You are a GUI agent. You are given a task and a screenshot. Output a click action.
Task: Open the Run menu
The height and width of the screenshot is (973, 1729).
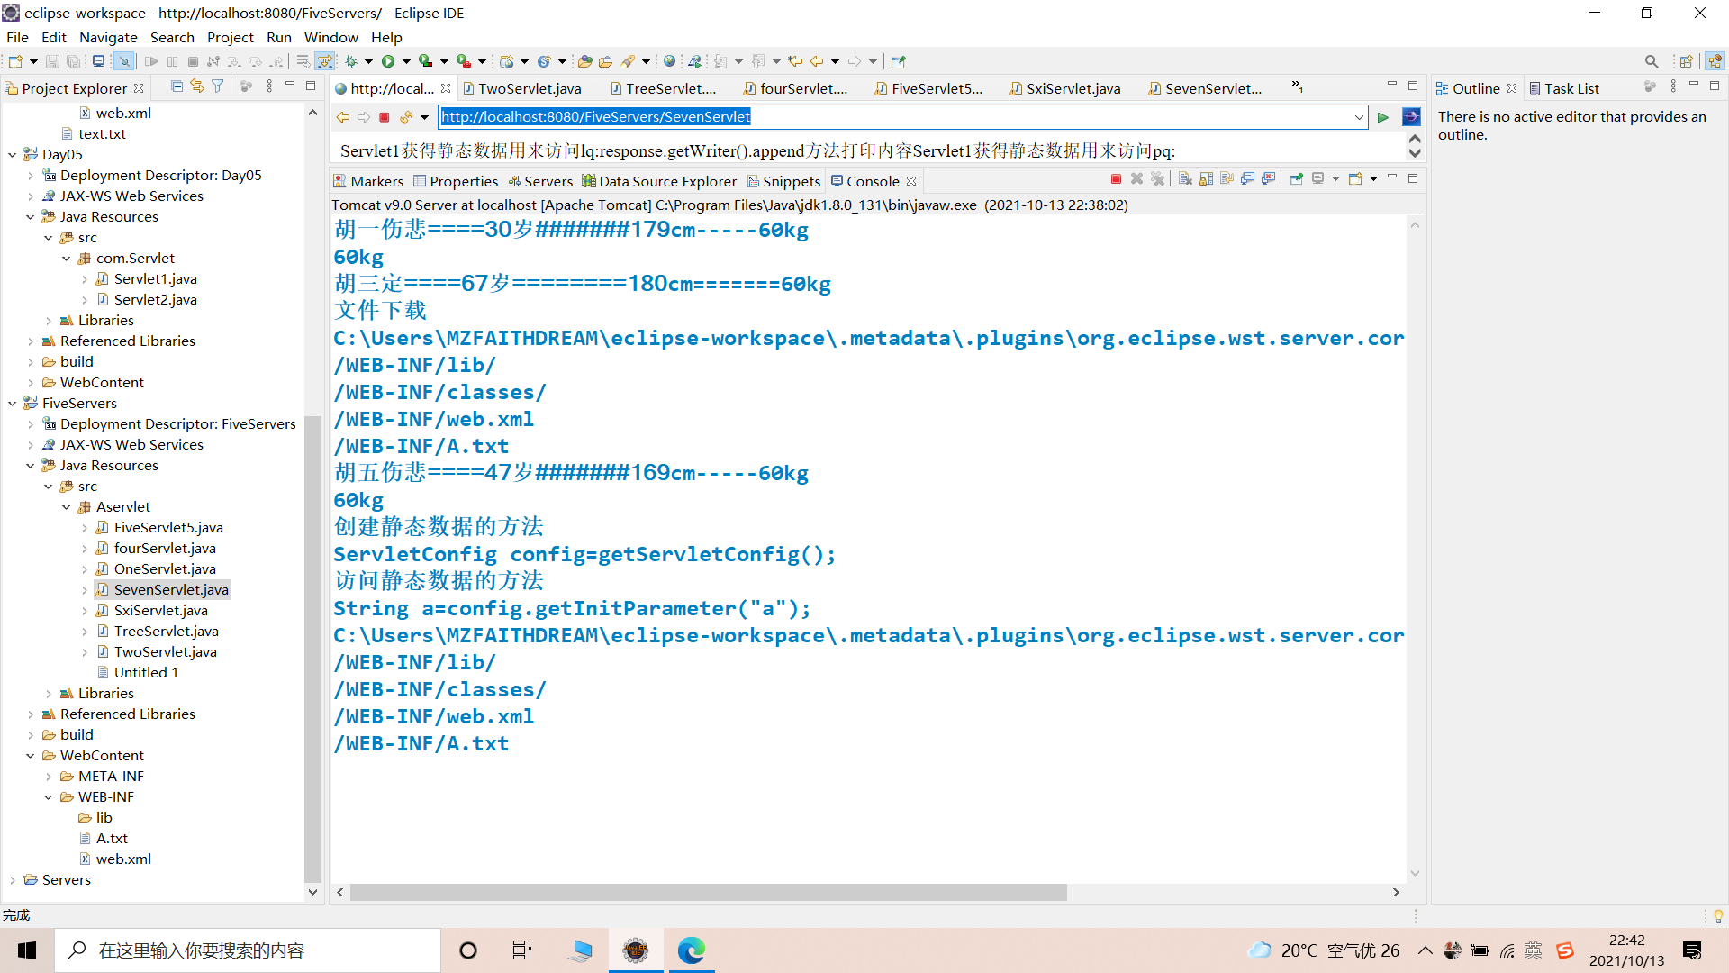pos(278,37)
